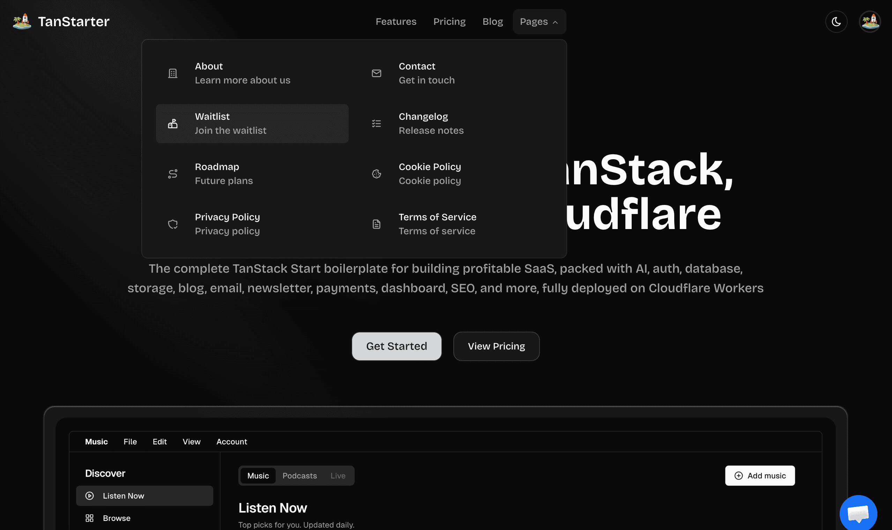
Task: Click the Contact envelope icon
Action: point(377,73)
